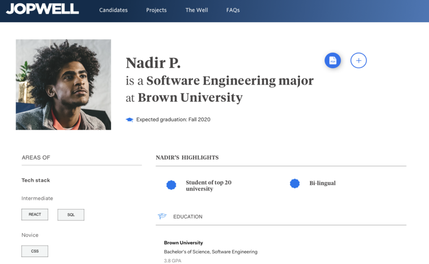
Task: Click the Brown University headline text
Action: point(190,98)
